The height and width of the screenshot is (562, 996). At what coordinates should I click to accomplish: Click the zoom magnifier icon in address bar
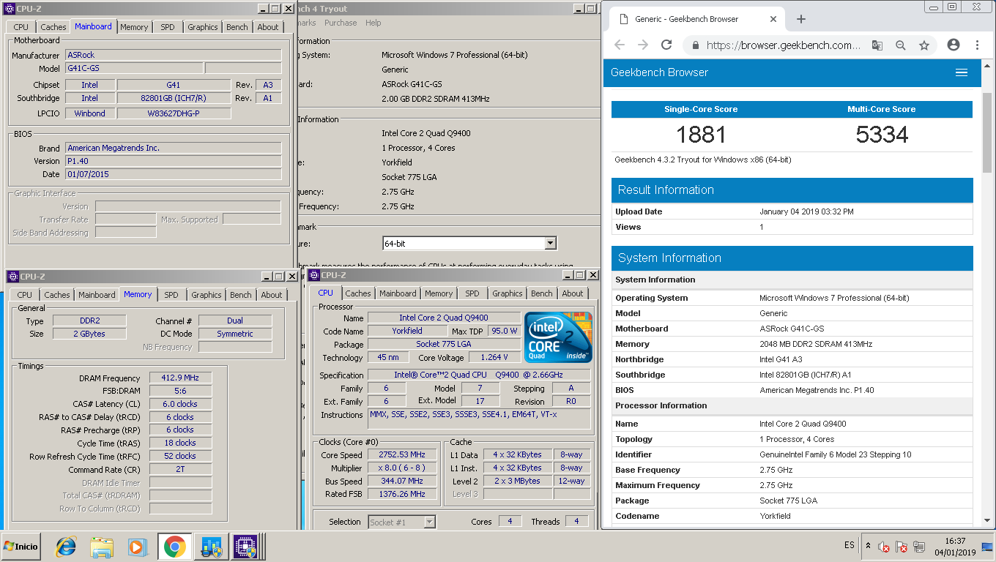tap(901, 45)
